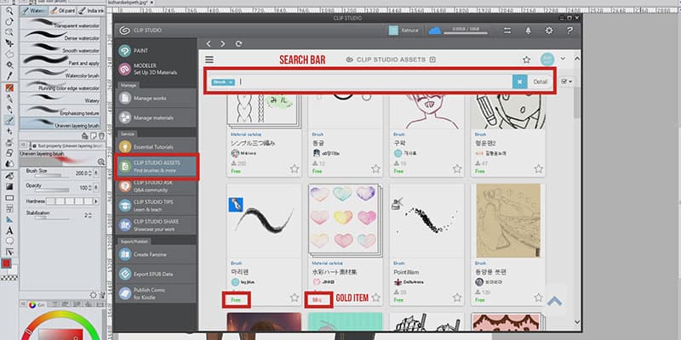Open the hamburger menu in Assets
681x340 pixels.
(x=209, y=59)
